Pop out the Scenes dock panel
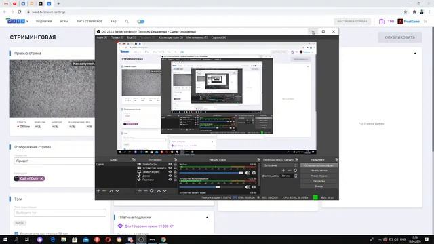 (x=134, y=160)
